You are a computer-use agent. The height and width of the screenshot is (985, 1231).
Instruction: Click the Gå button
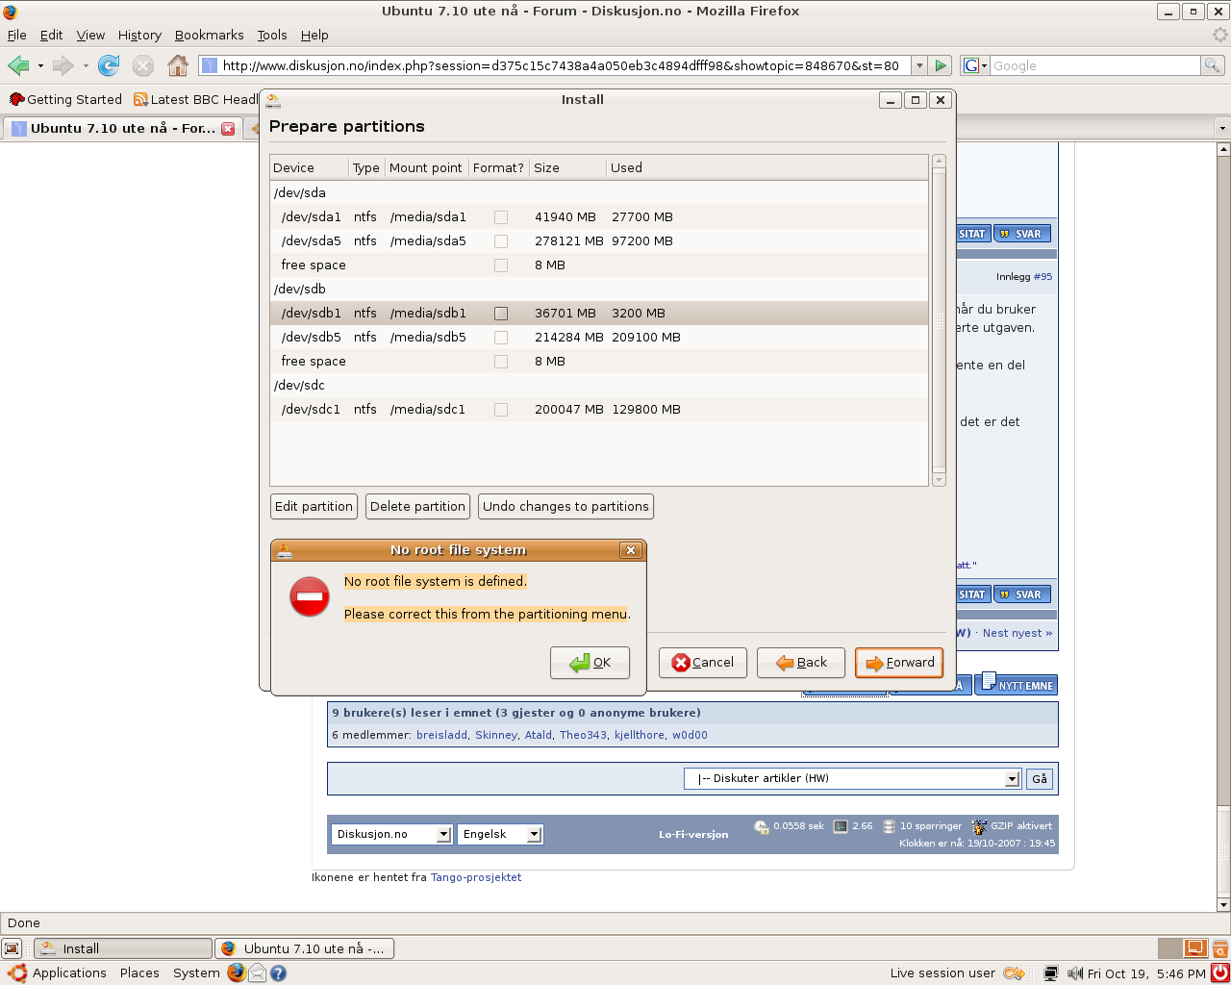1040,779
